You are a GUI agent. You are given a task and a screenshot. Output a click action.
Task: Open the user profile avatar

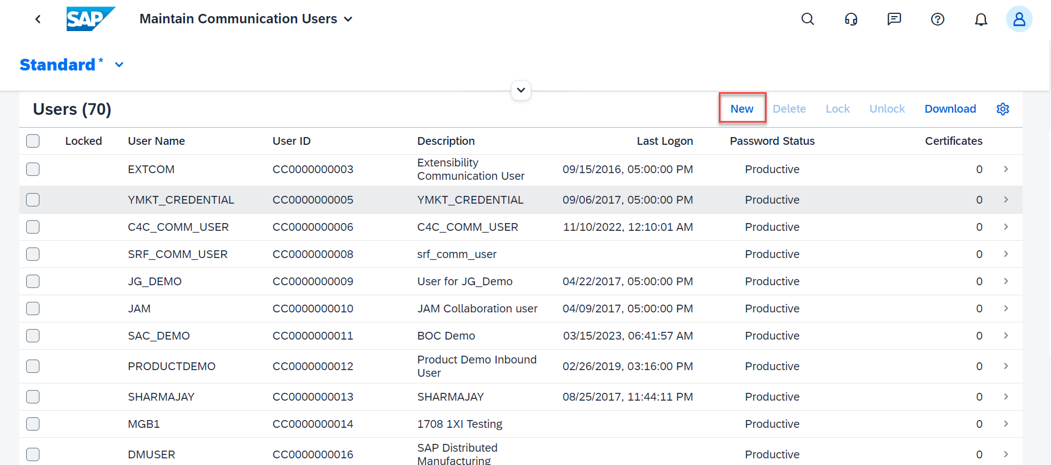click(x=1019, y=19)
